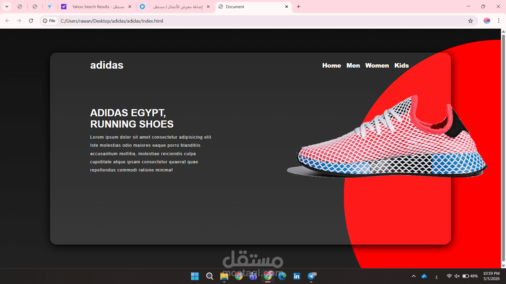This screenshot has width=506, height=284.
Task: Open the OneDrive cloud tray icon
Action: [x=424, y=276]
